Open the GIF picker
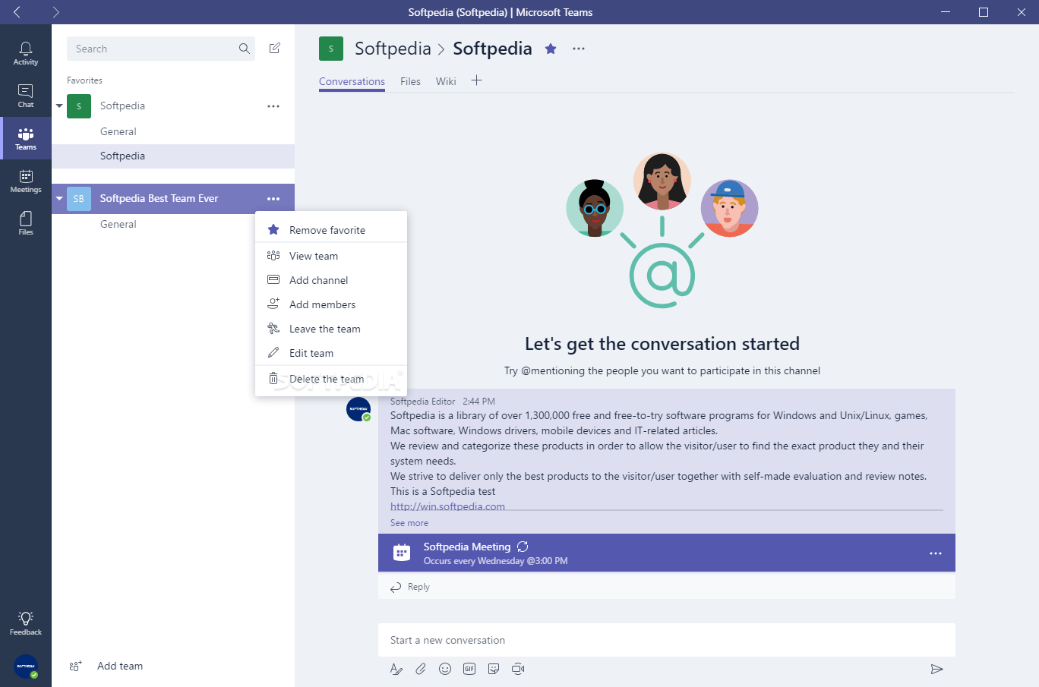Image resolution: width=1039 pixels, height=687 pixels. (x=469, y=669)
